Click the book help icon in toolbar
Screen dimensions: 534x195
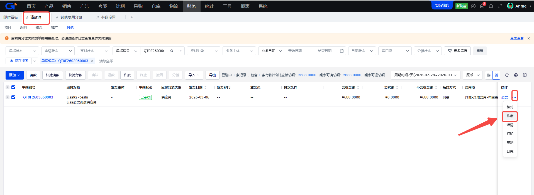(525, 75)
